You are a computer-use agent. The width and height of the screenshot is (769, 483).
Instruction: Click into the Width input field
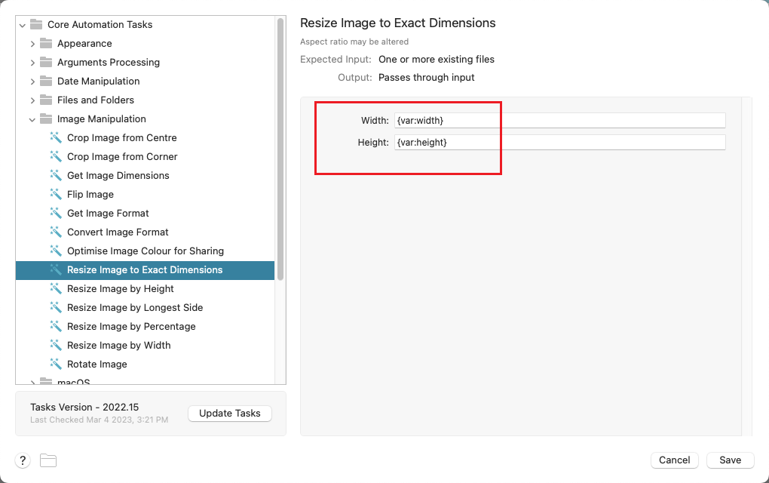point(559,120)
